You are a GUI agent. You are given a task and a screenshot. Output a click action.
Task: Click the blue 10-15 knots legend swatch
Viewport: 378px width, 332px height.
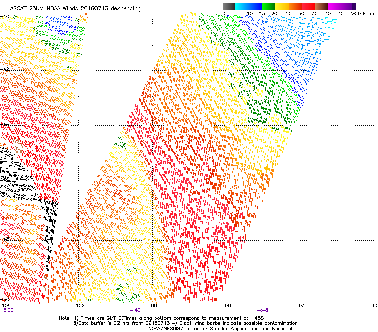pyautogui.click(x=255, y=6)
